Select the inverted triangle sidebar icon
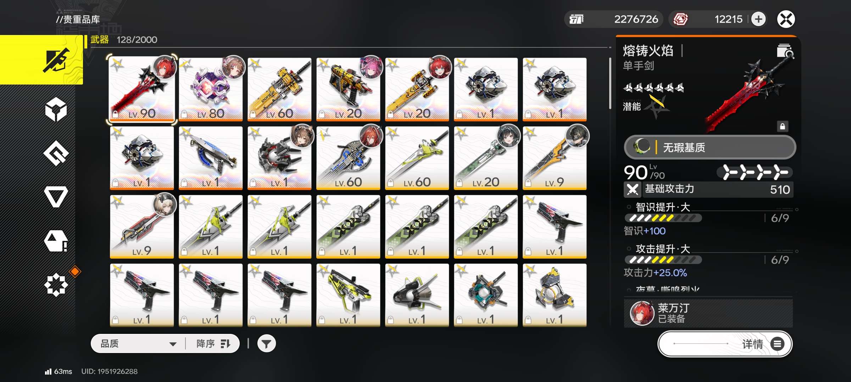This screenshot has height=382, width=851. pos(56,197)
